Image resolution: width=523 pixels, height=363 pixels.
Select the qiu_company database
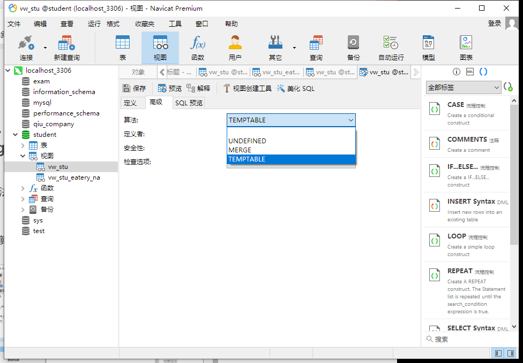54,124
